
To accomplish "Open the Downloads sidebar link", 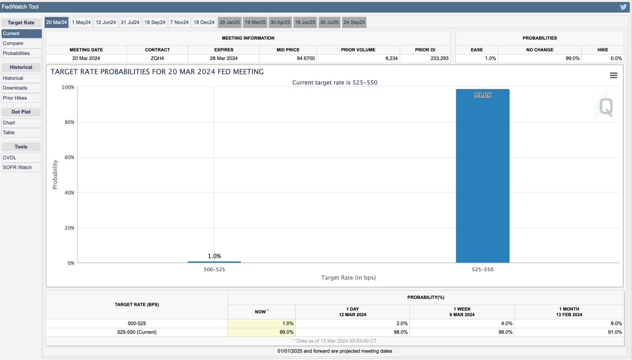I will [21, 88].
